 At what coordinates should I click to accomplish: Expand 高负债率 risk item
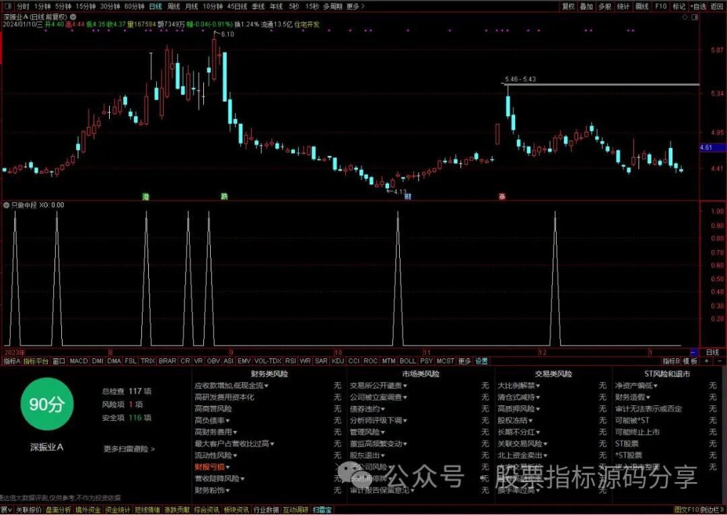point(212,420)
